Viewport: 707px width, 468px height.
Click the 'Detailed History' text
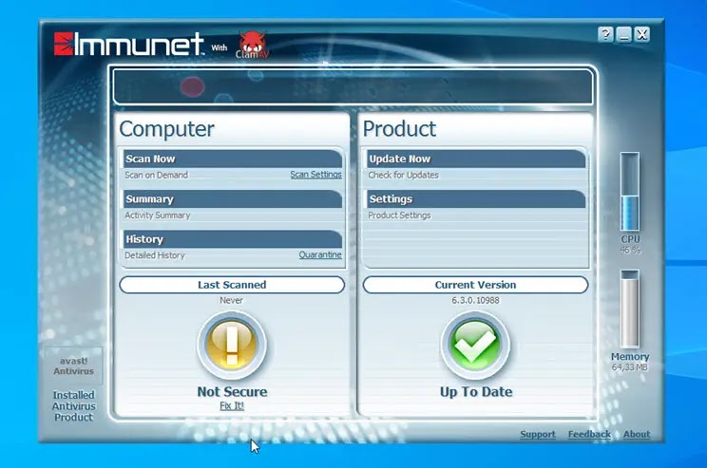155,255
